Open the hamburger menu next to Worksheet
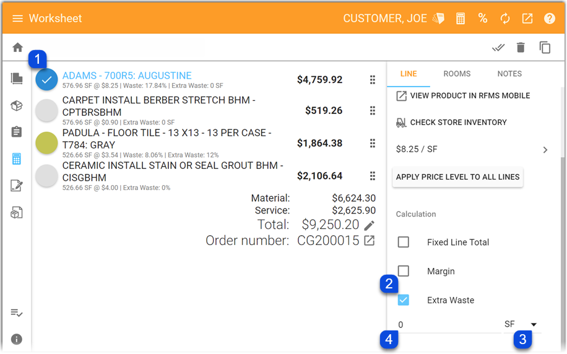Screen dimensions: 567x354 click(x=17, y=19)
